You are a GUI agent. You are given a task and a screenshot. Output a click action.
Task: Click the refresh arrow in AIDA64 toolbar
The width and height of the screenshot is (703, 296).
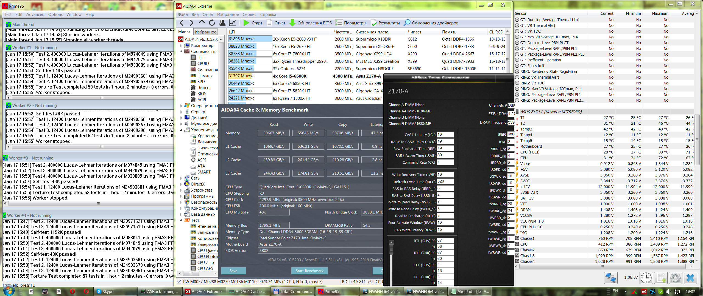(212, 23)
